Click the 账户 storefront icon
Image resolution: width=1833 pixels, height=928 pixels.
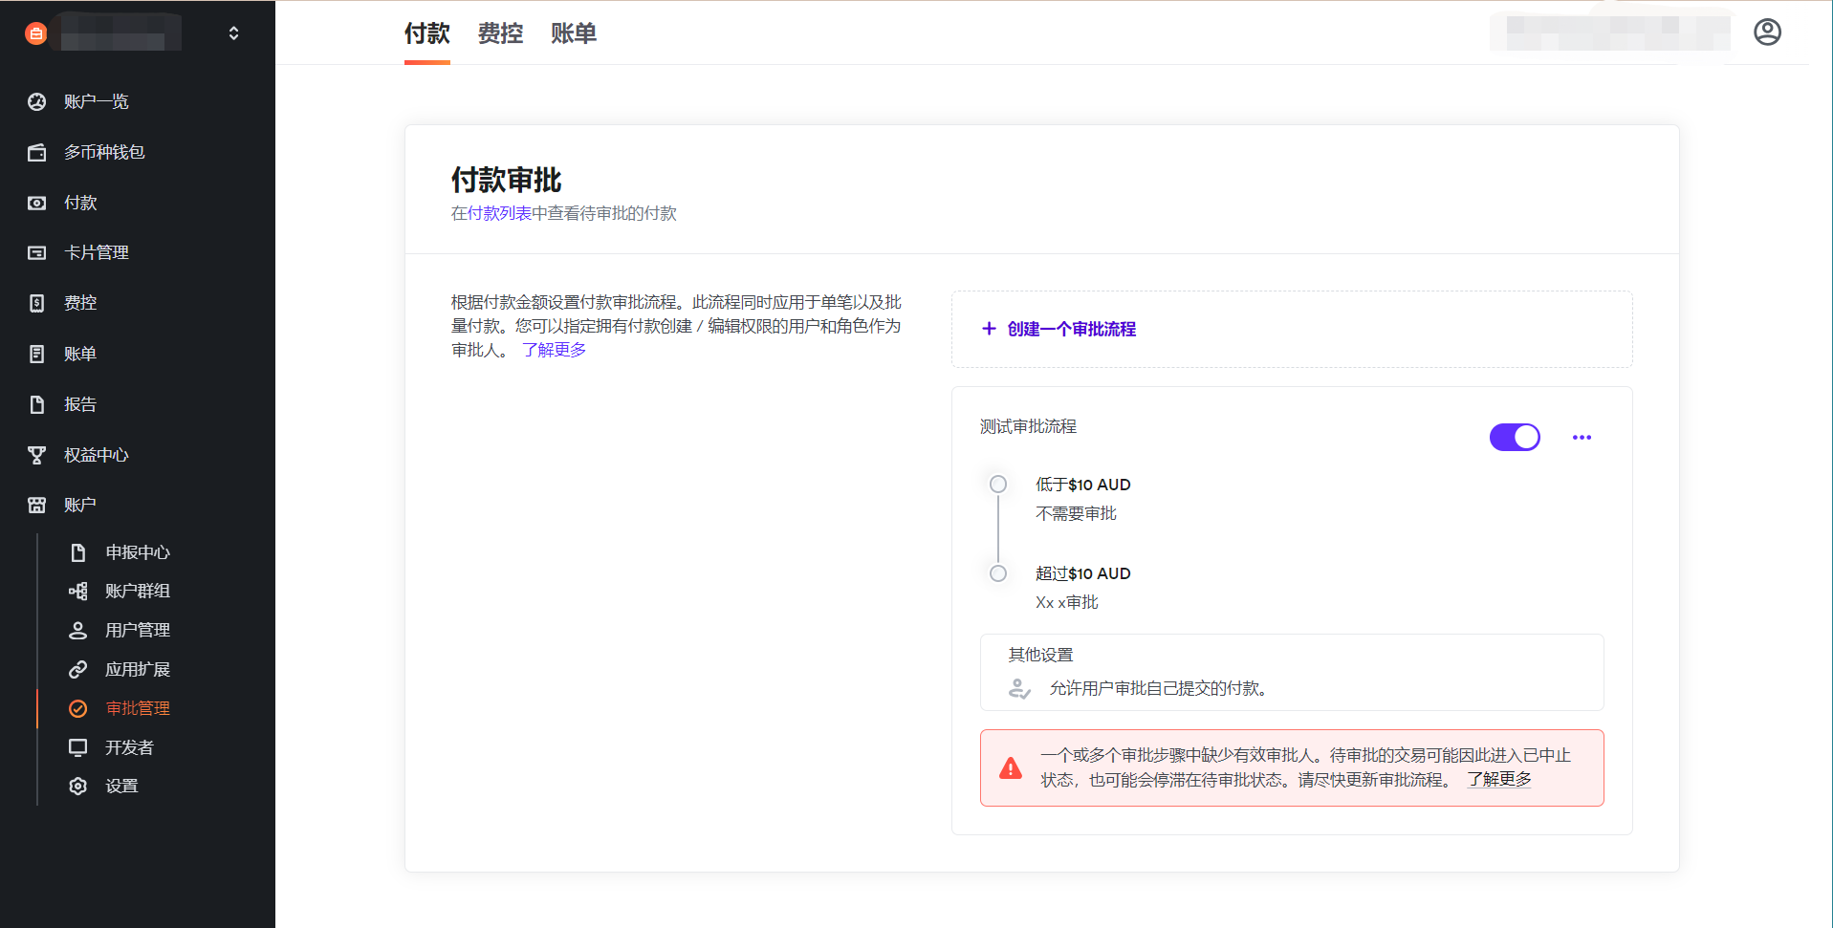(37, 505)
